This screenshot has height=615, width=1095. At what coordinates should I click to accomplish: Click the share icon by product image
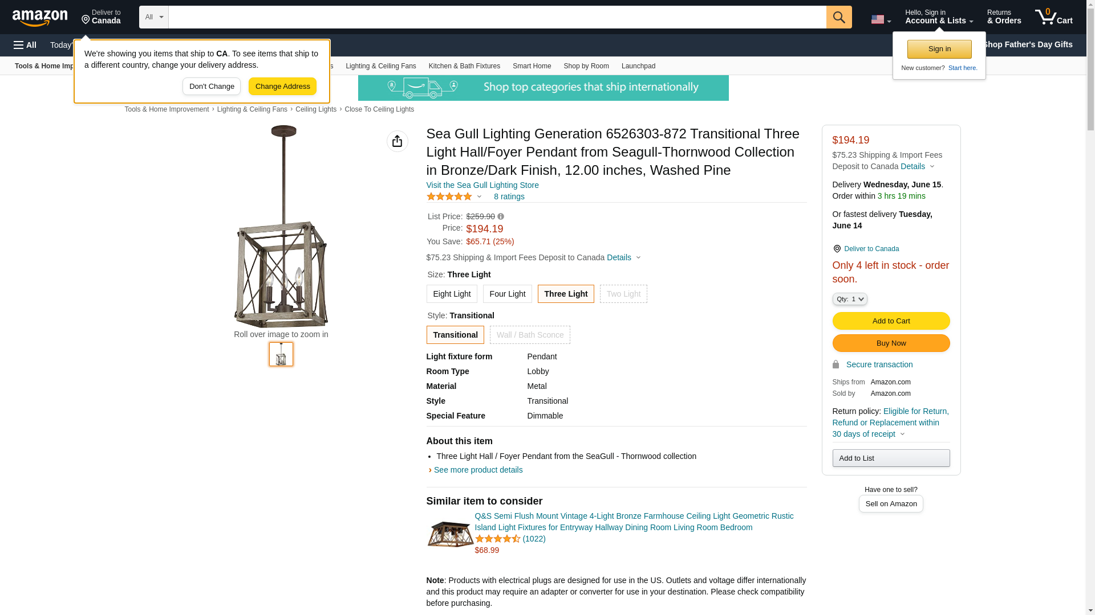(397, 141)
